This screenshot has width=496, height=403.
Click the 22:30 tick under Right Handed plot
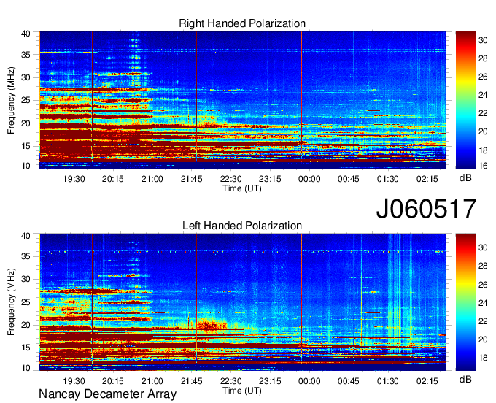coord(231,179)
